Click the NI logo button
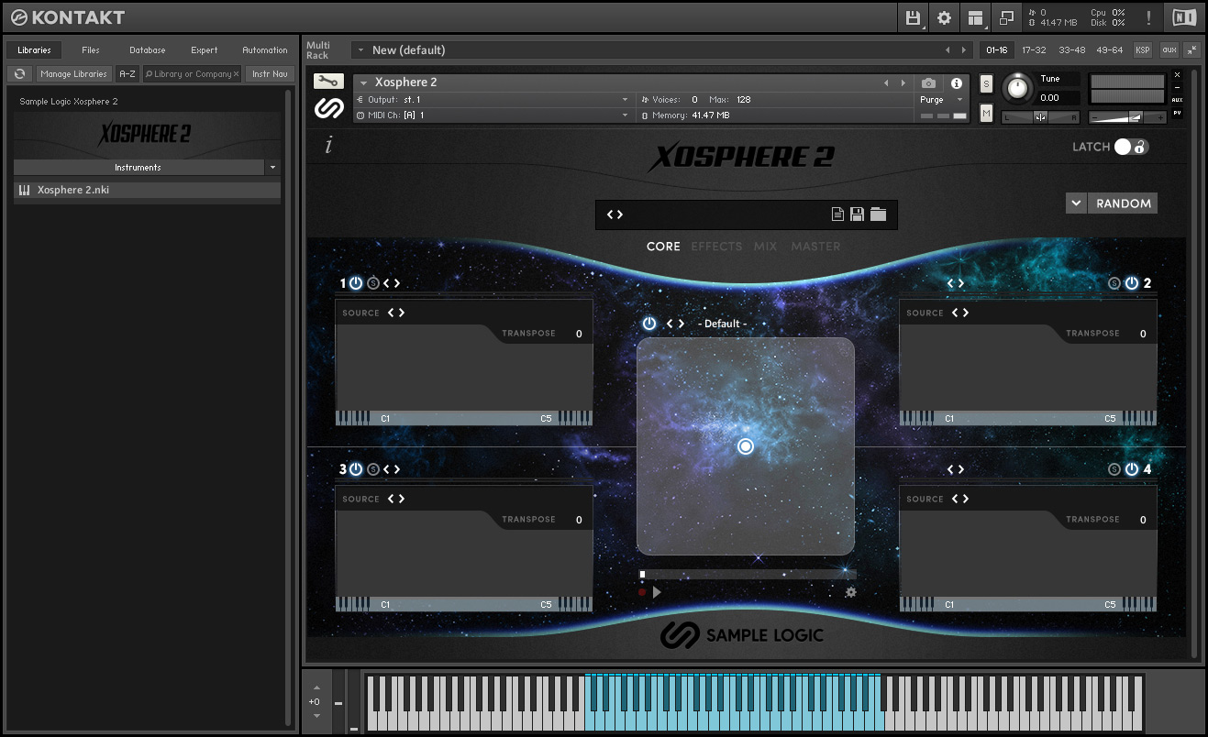1208x737 pixels. tap(1182, 17)
